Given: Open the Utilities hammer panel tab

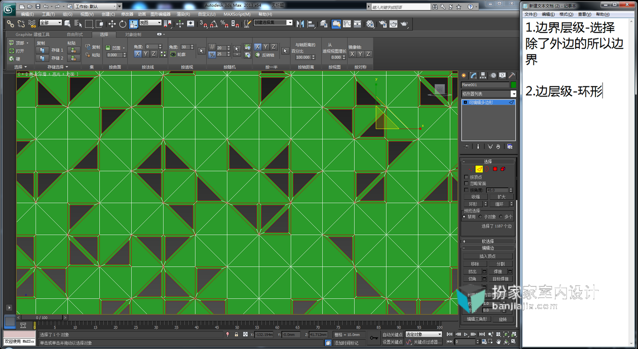Looking at the screenshot, I should 512,75.
